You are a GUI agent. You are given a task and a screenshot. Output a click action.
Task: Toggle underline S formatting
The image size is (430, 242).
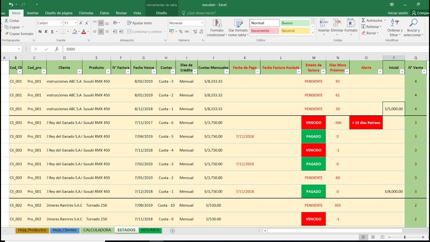(x=52, y=32)
